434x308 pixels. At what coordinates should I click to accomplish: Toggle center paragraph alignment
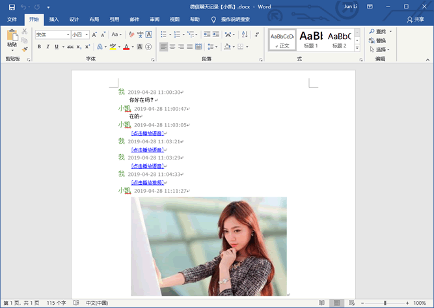pos(172,47)
